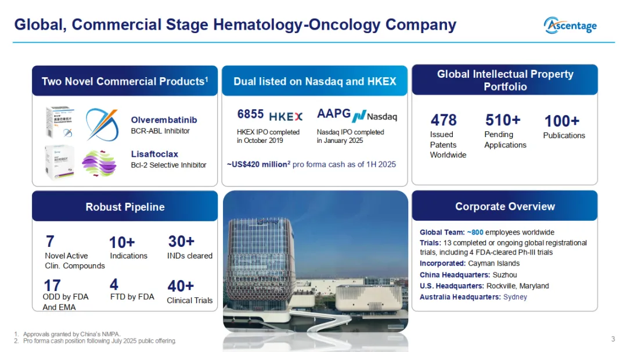Click the Nasdaq logo
The image size is (627, 352).
click(x=375, y=116)
